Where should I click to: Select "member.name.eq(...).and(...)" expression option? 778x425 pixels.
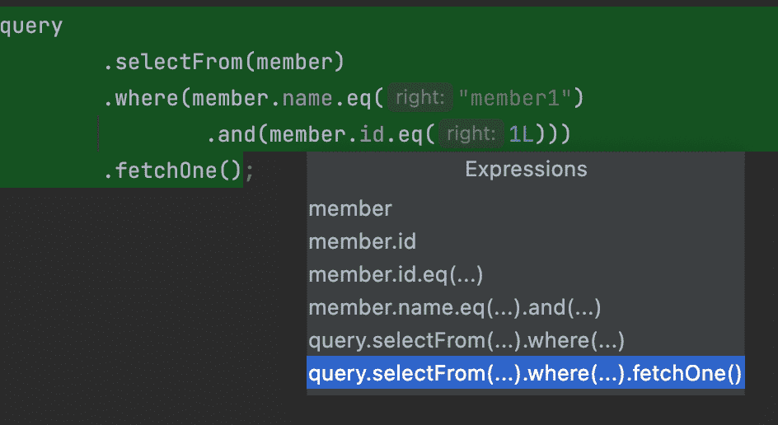[454, 308]
